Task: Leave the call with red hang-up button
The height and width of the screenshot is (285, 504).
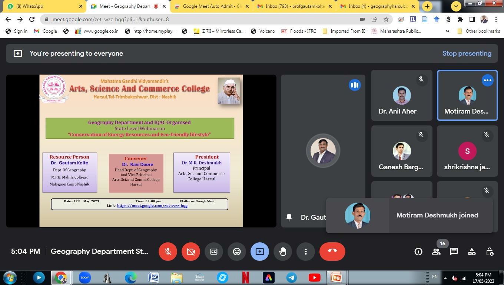Action: pyautogui.click(x=332, y=252)
